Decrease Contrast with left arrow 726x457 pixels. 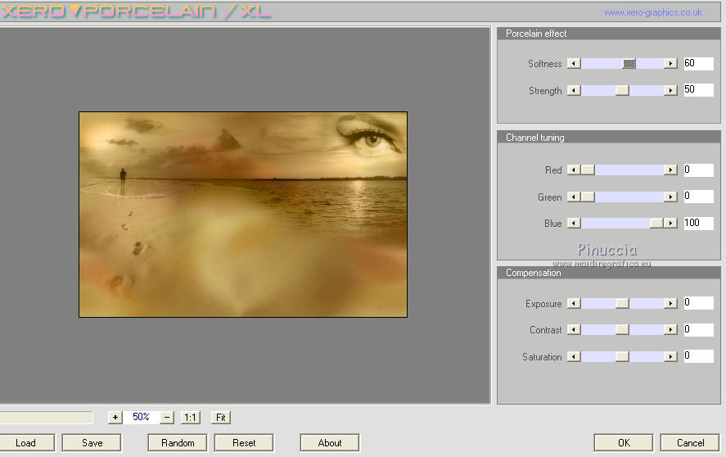(x=574, y=329)
